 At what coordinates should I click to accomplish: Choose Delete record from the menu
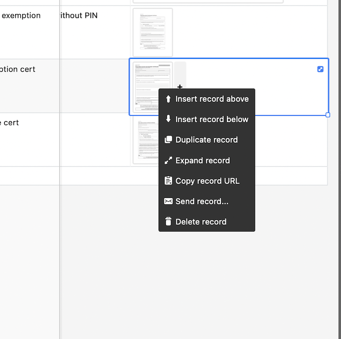click(x=207, y=222)
